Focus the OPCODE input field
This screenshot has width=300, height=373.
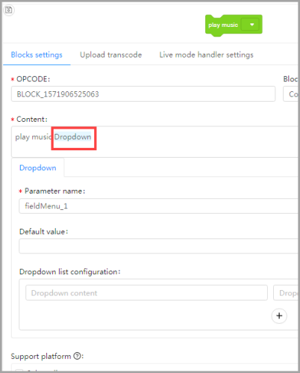[x=143, y=94]
